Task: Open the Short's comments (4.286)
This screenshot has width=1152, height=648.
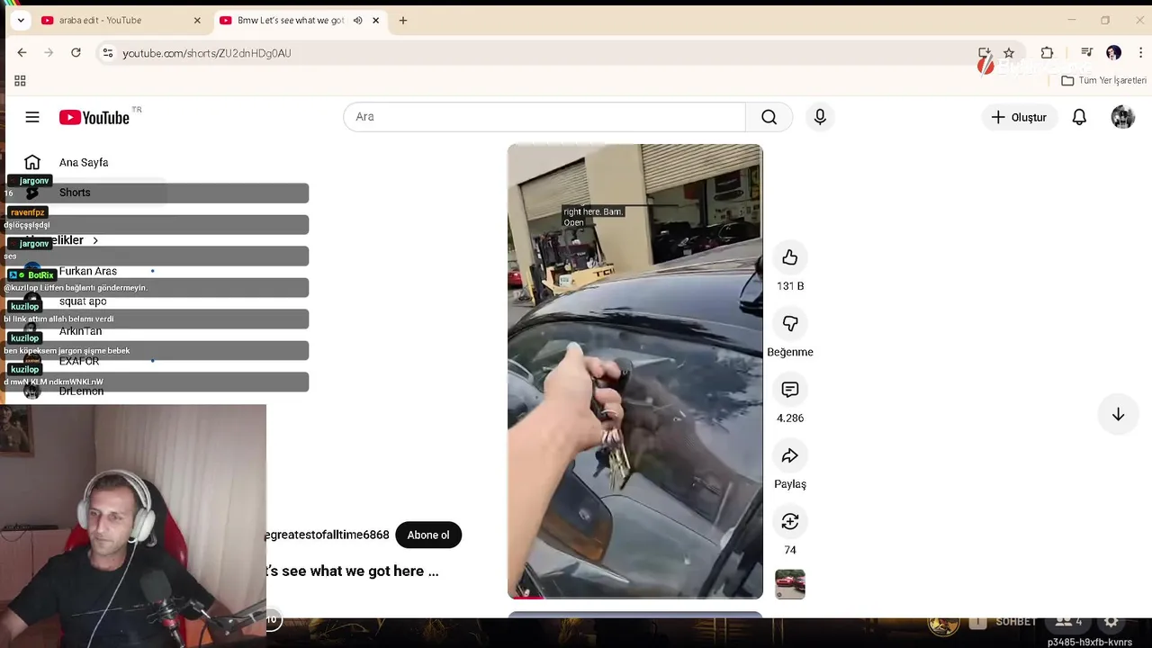Action: click(789, 390)
